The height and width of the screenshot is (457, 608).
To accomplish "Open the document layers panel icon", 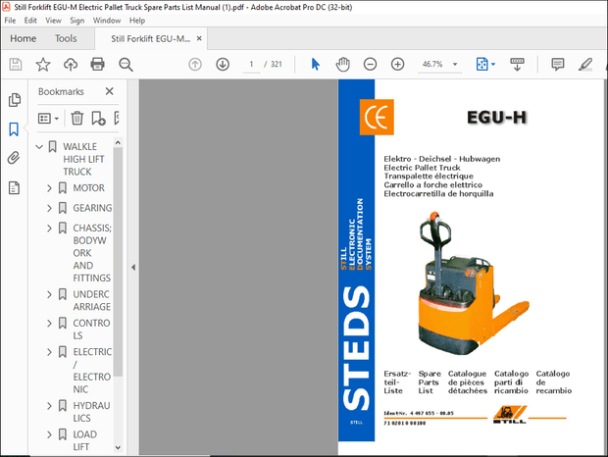I will click(14, 188).
